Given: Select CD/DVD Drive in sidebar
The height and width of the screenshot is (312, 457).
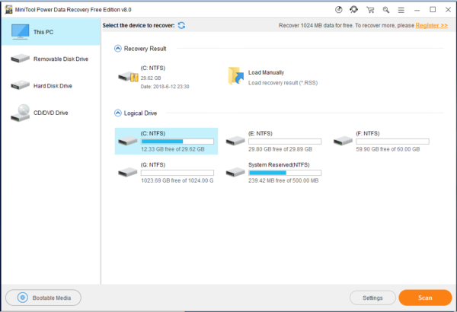Looking at the screenshot, I should (x=51, y=113).
